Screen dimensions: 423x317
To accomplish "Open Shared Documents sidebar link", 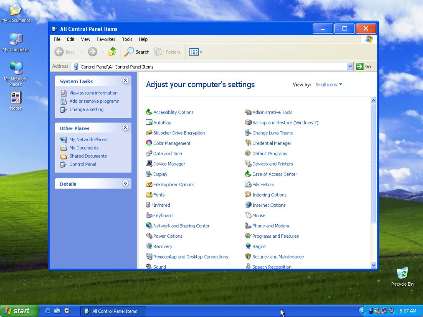I will coord(88,156).
